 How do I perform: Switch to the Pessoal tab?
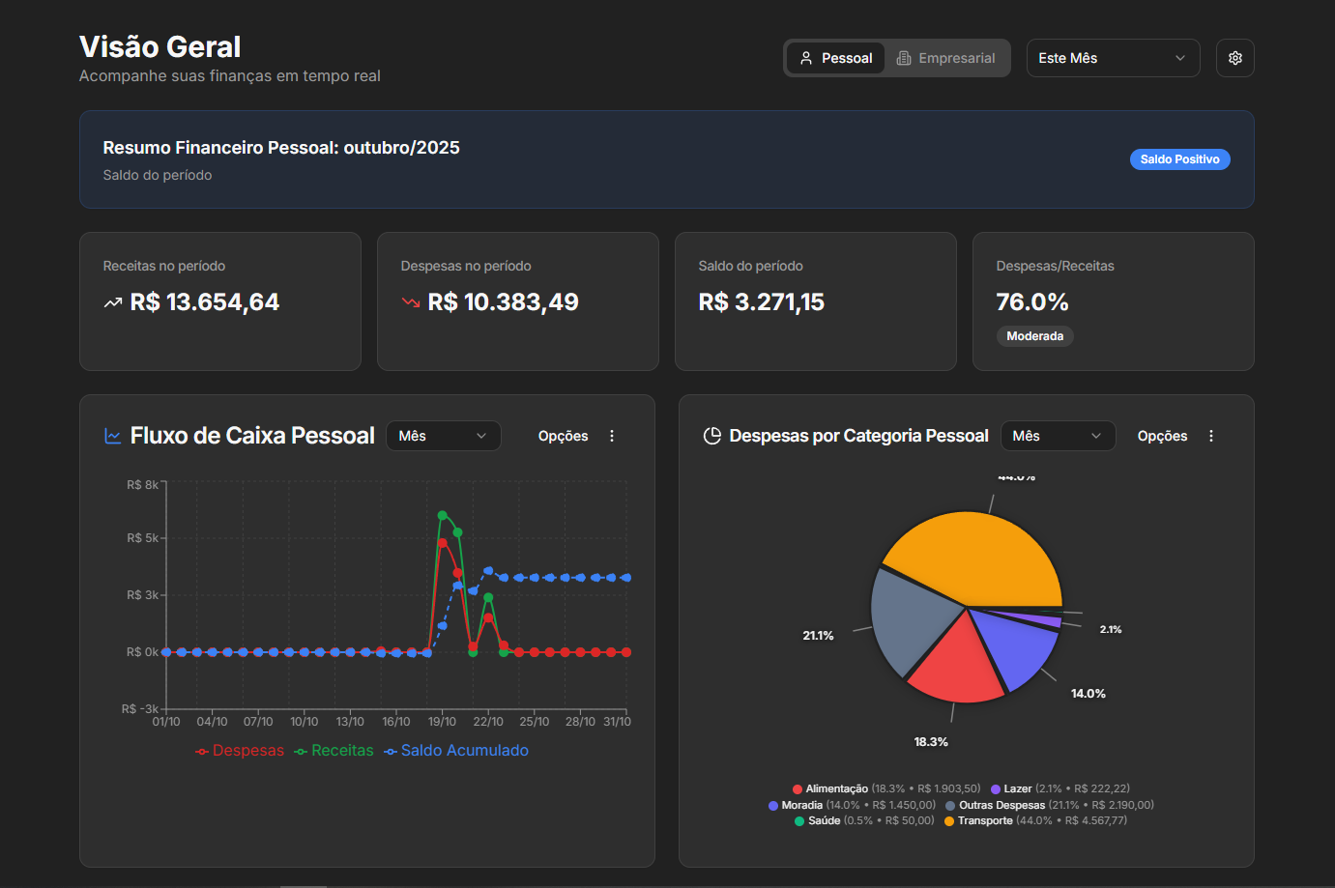coord(835,58)
